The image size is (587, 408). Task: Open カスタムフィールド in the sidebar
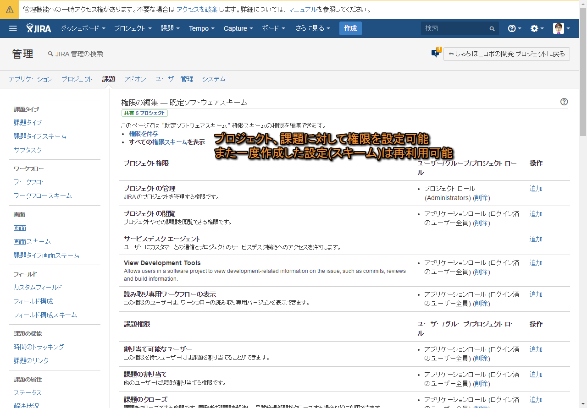(38, 287)
